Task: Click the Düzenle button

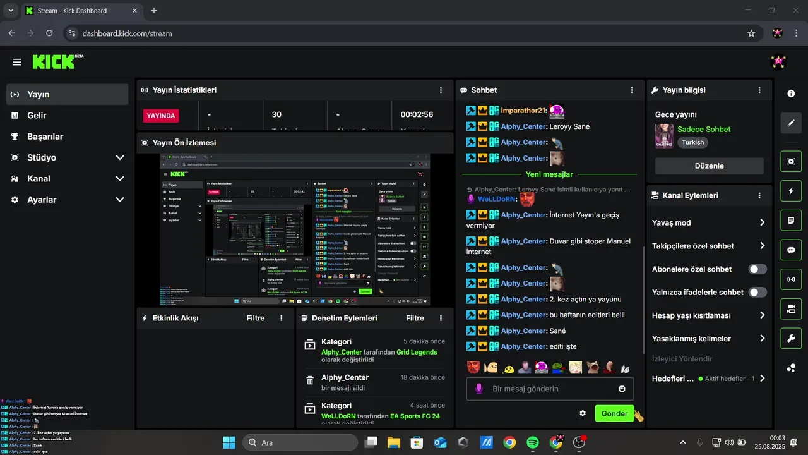Action: click(x=709, y=166)
